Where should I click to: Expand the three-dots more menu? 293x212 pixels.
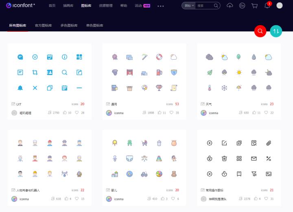coord(160,6)
